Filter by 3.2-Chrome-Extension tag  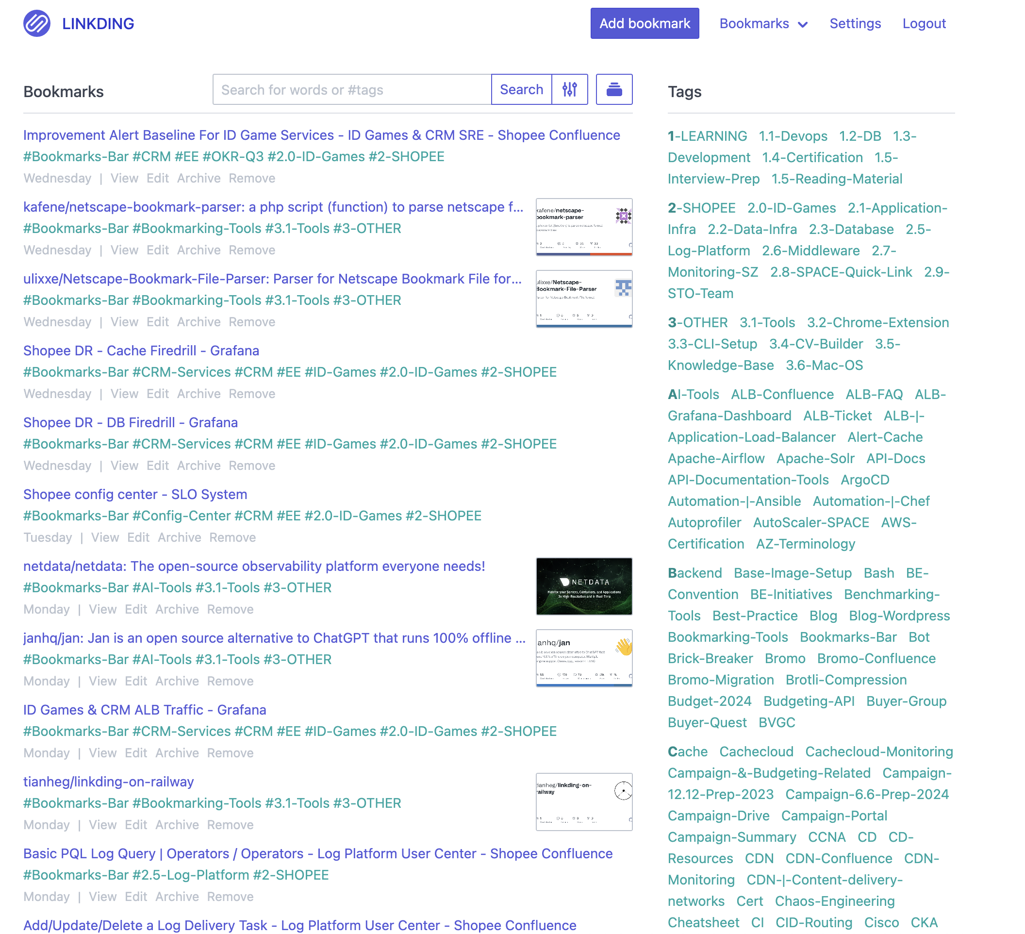[878, 322]
